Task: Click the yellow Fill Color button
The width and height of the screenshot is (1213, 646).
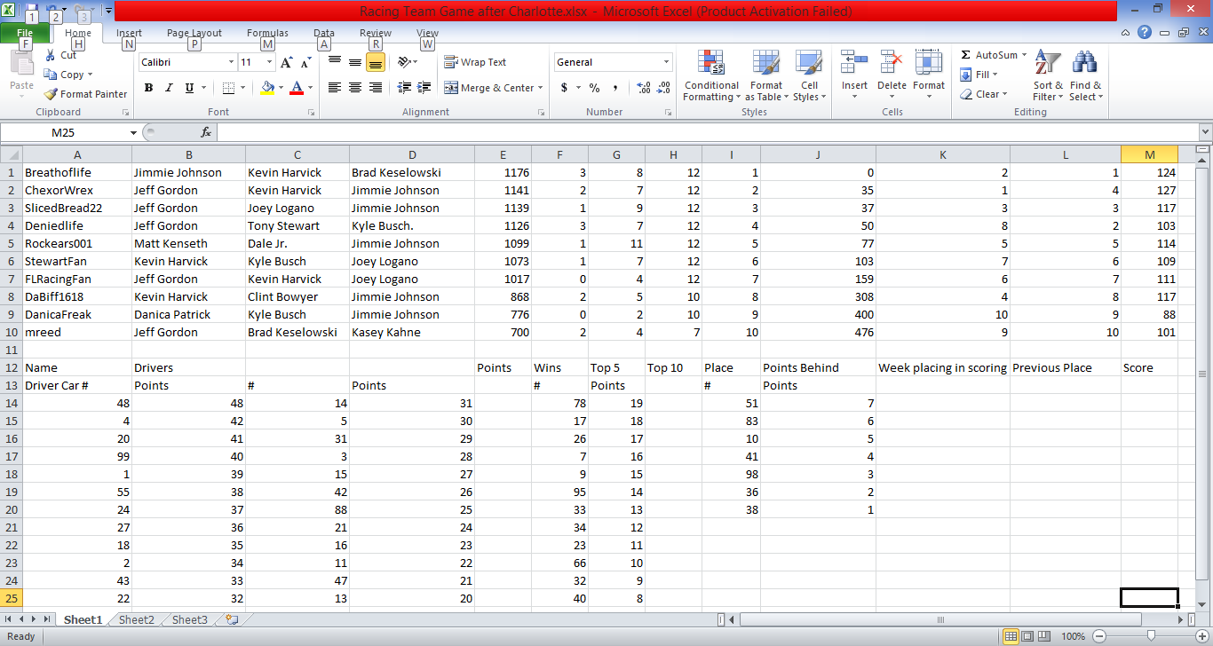Action: tap(267, 88)
